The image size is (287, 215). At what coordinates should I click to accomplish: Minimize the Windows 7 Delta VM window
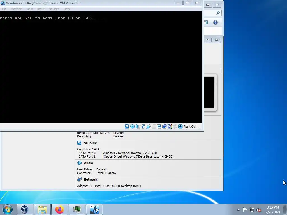(178, 3)
